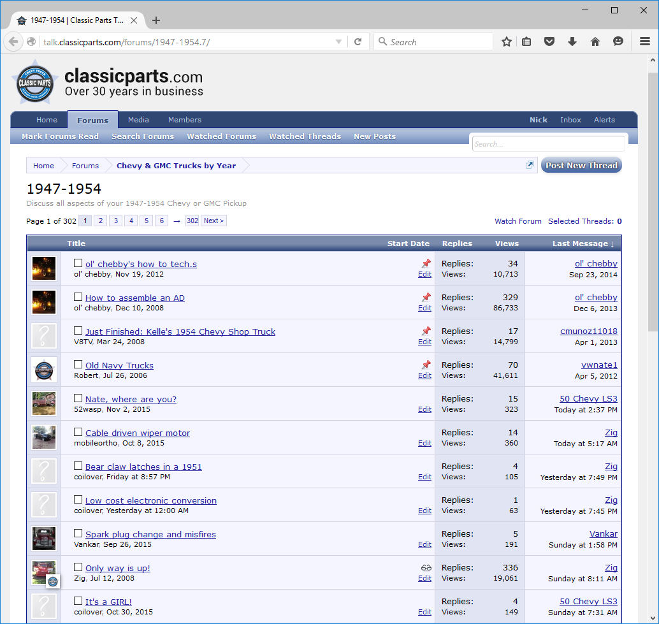Click the classicparts.com logo badge

pyautogui.click(x=35, y=83)
